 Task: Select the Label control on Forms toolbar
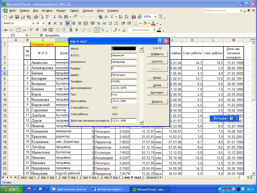pos(6,30)
